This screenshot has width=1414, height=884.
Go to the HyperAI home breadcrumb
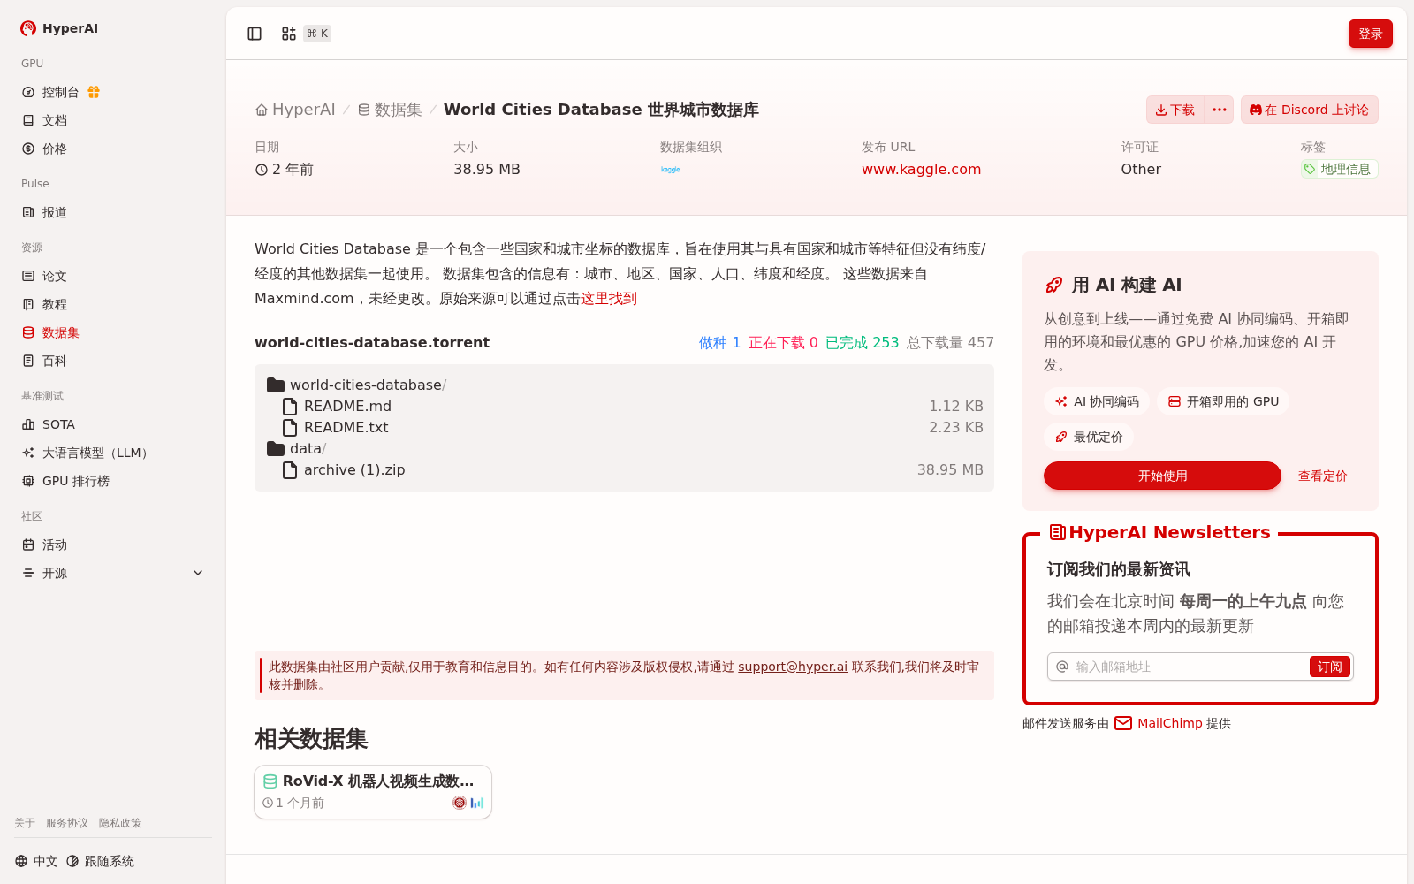pos(295,110)
